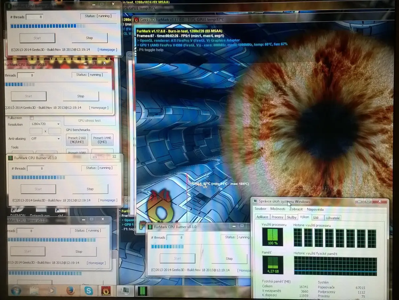Viewport: 399px width, 300px height.
Task: Maximize the Task Manager window
Action: point(368,201)
